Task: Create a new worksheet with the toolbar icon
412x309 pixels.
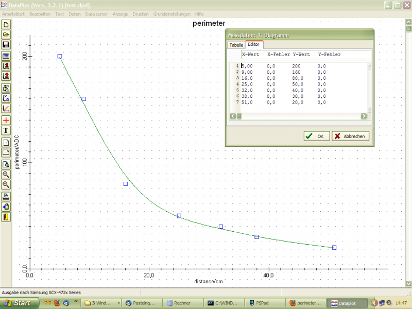Action: point(6,24)
